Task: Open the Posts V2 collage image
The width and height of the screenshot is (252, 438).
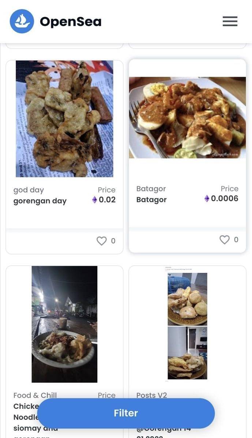Action: (187, 324)
